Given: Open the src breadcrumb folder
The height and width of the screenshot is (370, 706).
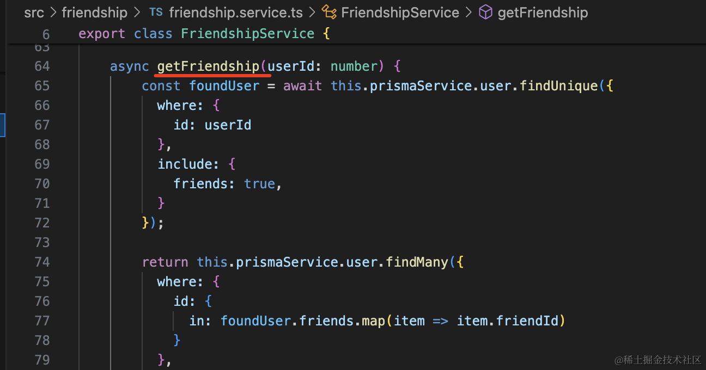Looking at the screenshot, I should coord(34,13).
